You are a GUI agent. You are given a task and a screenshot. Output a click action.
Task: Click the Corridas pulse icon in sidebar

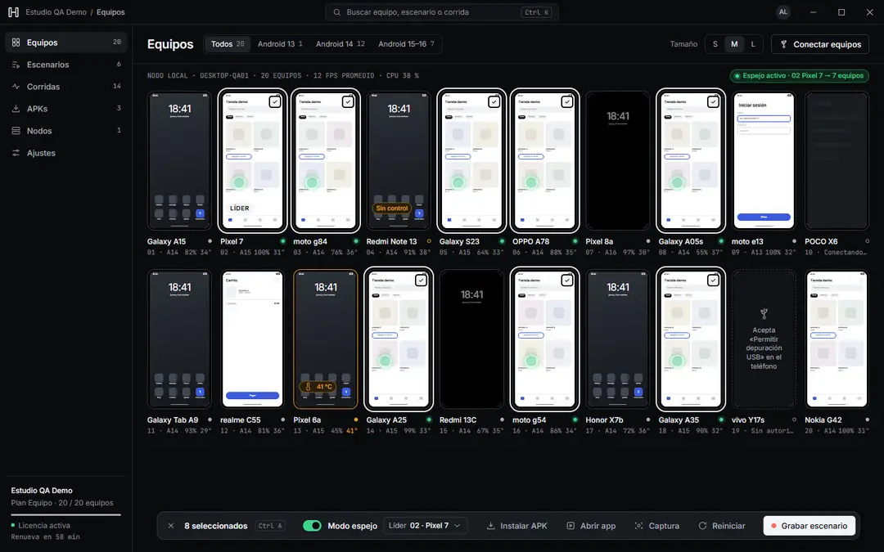(x=16, y=87)
